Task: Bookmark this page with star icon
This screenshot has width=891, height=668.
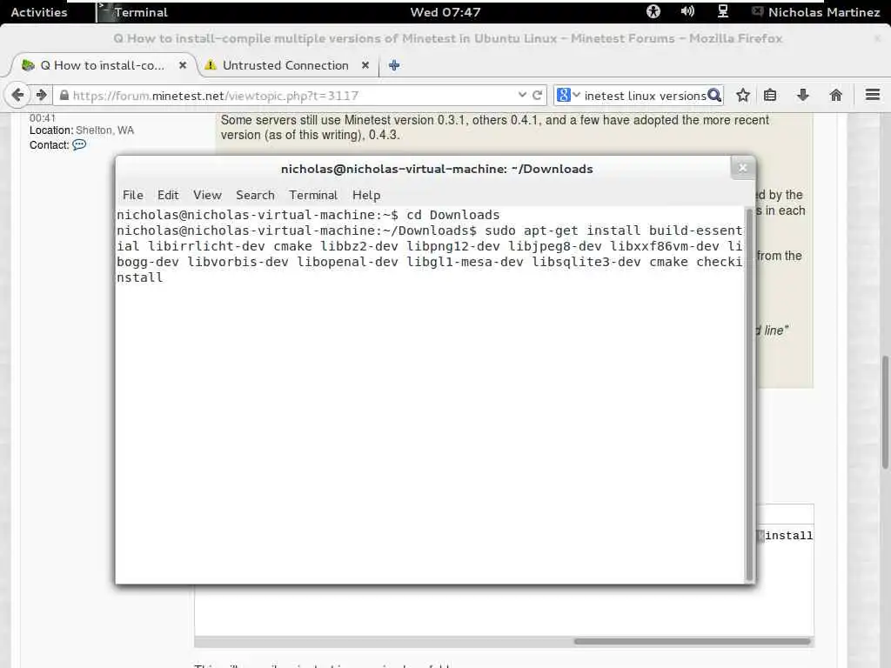Action: click(x=743, y=95)
